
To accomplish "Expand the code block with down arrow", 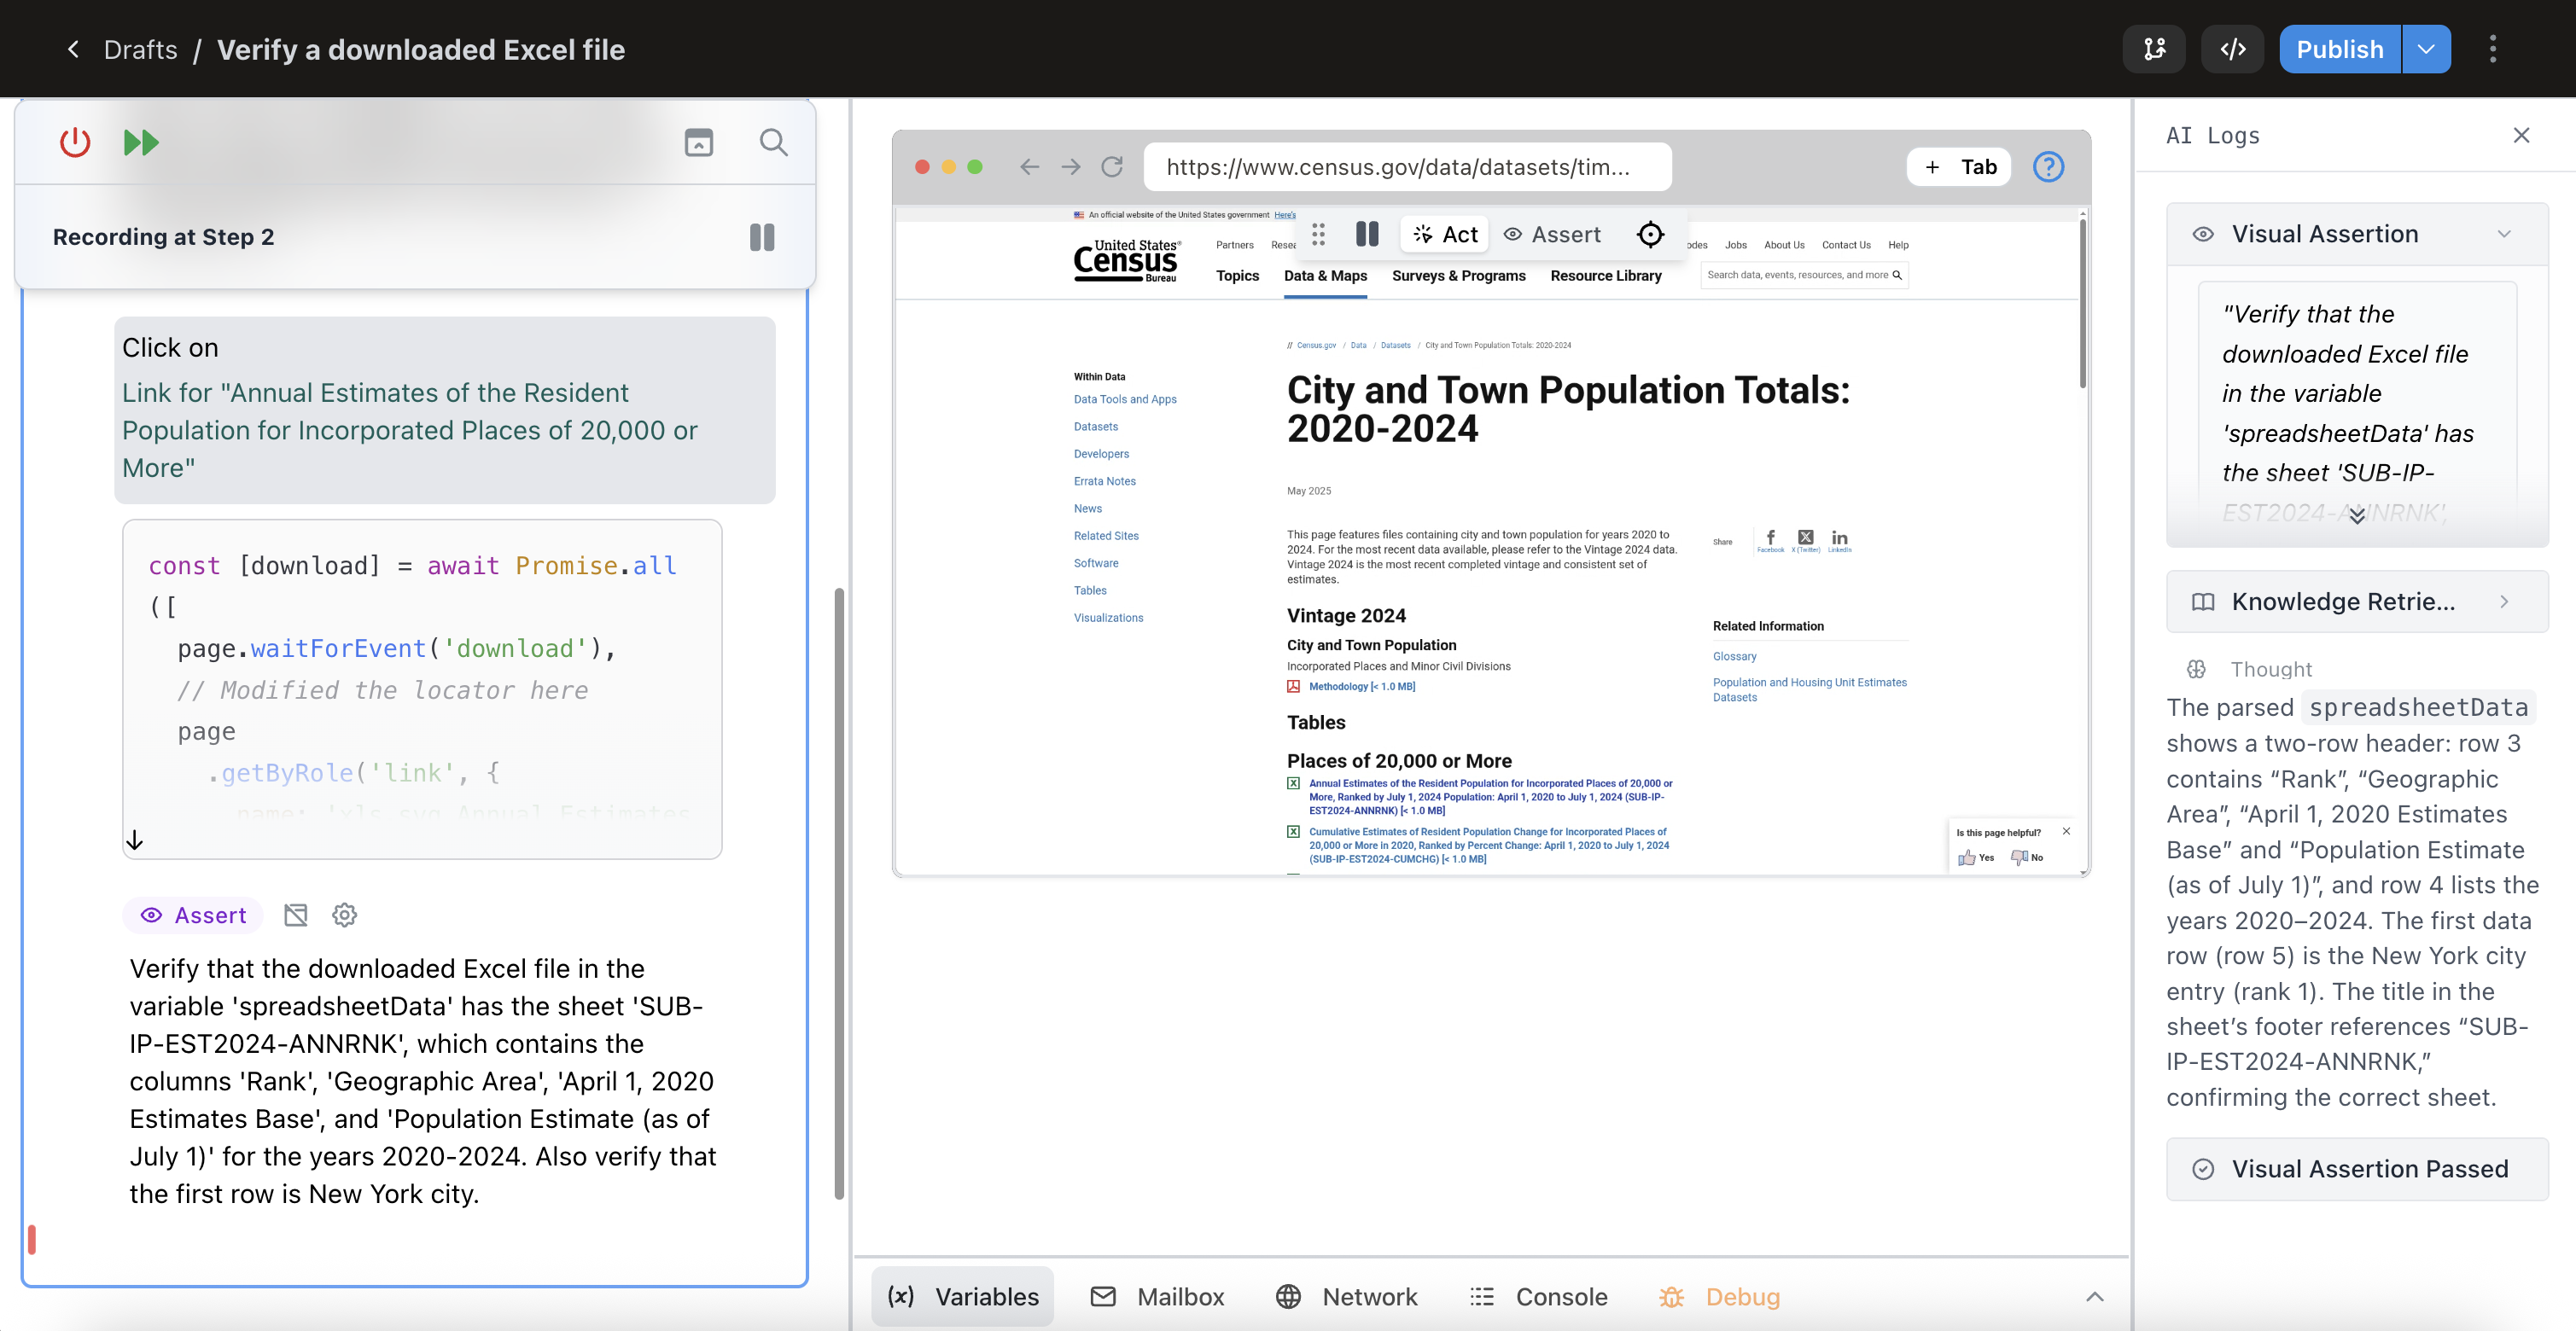I will [135, 840].
